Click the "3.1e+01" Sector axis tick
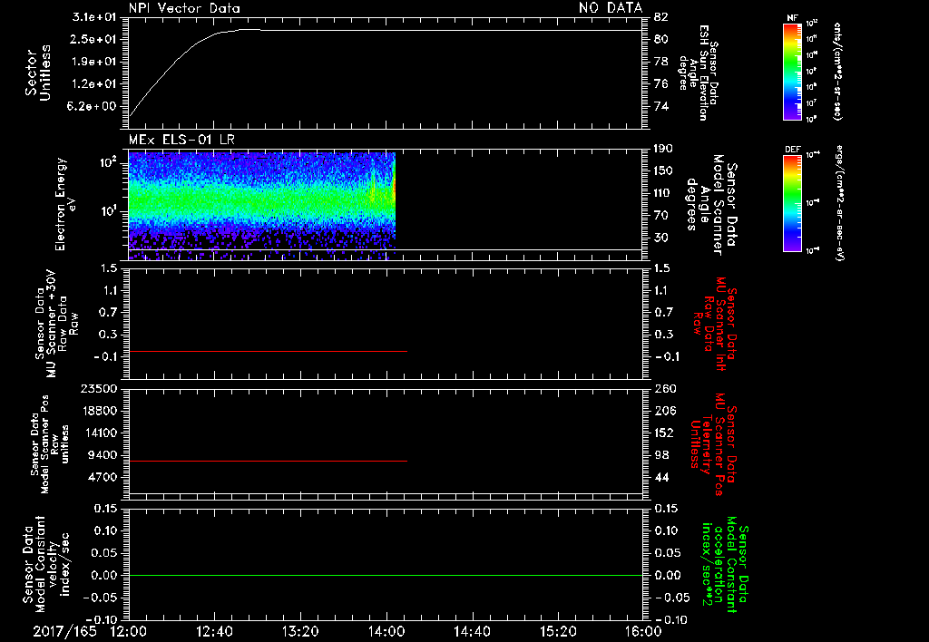 point(94,17)
